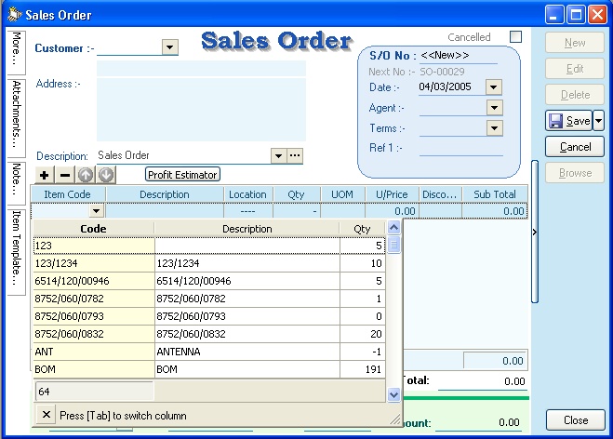The image size is (613, 439).
Task: Click the ellipsis button beside Description field
Action: tap(295, 155)
